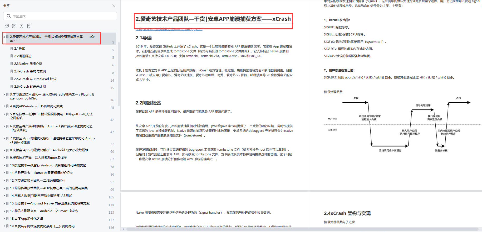Click the collapse all bookmarks icon
The image size is (482, 232).
pos(14,26)
